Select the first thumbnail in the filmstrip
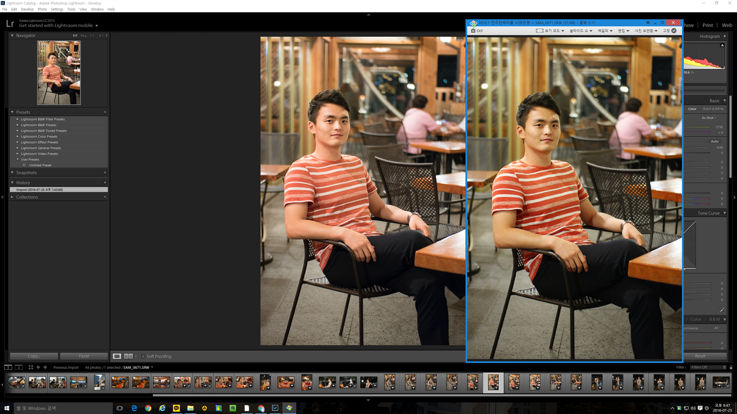 pos(17,382)
